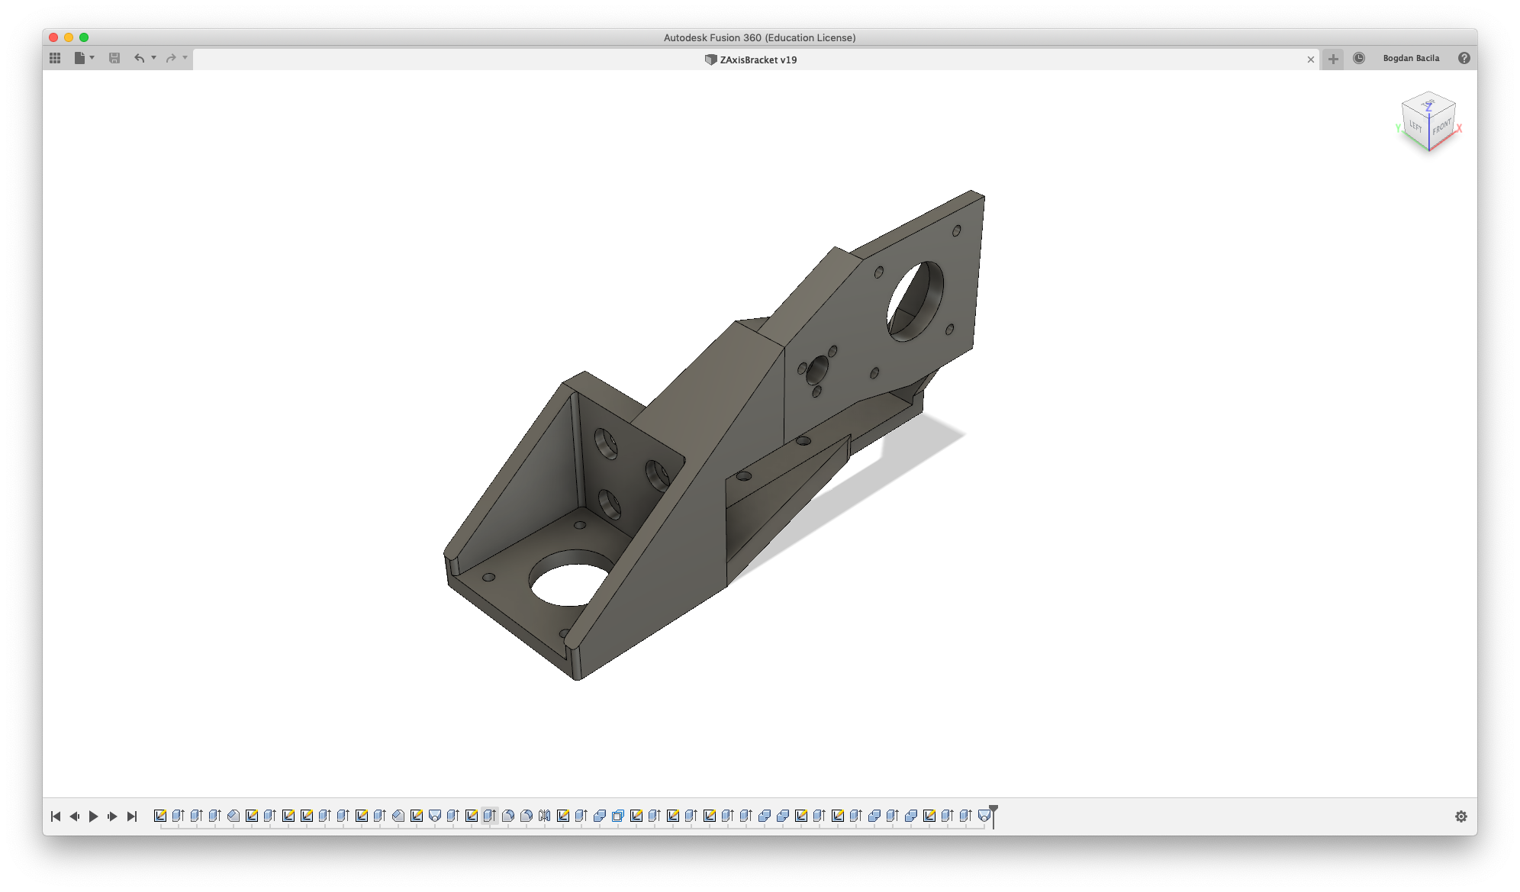The width and height of the screenshot is (1520, 892).
Task: Click the Redo arrow
Action: (x=171, y=58)
